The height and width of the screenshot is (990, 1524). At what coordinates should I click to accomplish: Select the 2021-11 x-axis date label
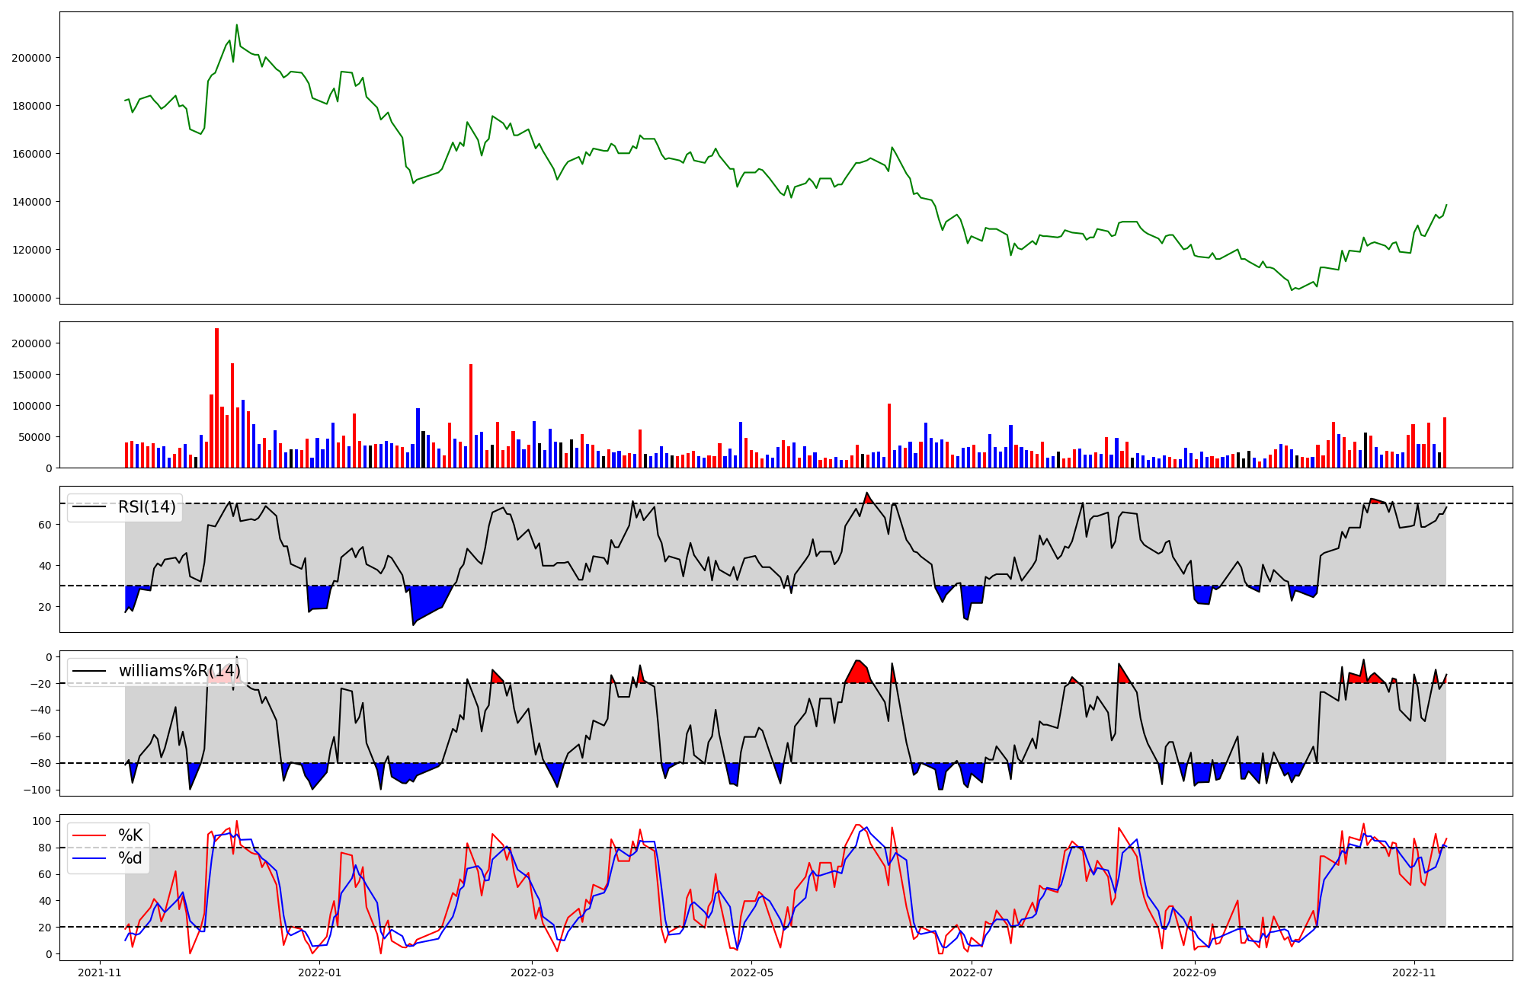click(x=100, y=972)
